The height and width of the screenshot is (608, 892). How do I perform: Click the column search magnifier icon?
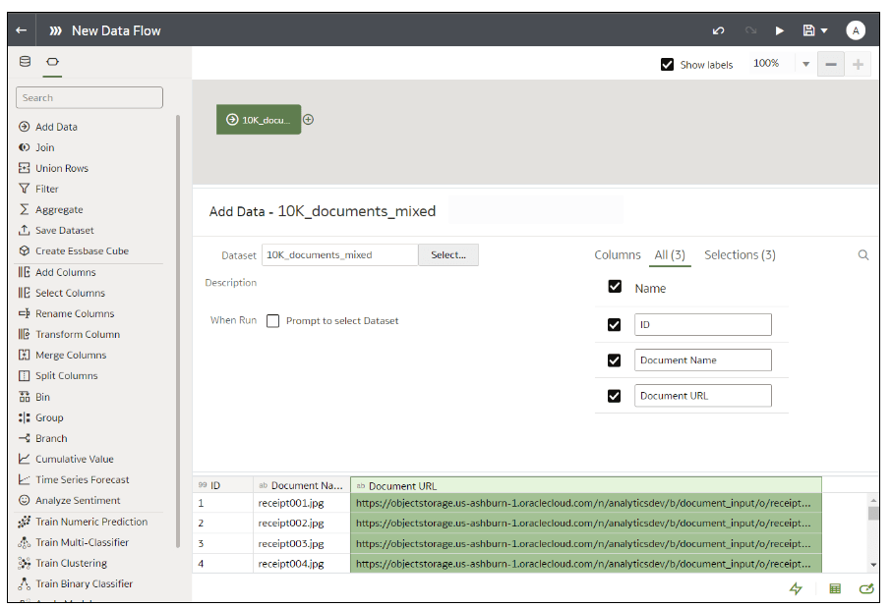863,255
